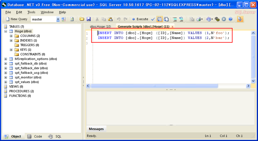The width and height of the screenshot is (258, 141).
Task: Click the editor horizontal scrollbar right arrow
Action: click(248, 86)
